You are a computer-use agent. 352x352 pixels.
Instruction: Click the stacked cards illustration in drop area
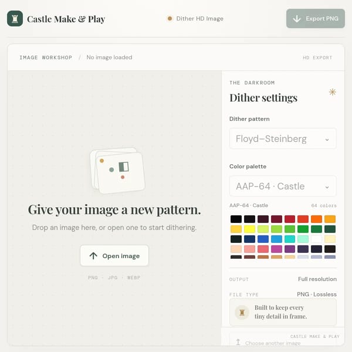point(117,170)
